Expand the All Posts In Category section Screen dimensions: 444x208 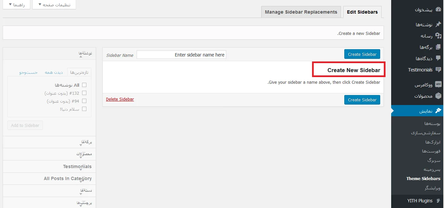click(49, 178)
